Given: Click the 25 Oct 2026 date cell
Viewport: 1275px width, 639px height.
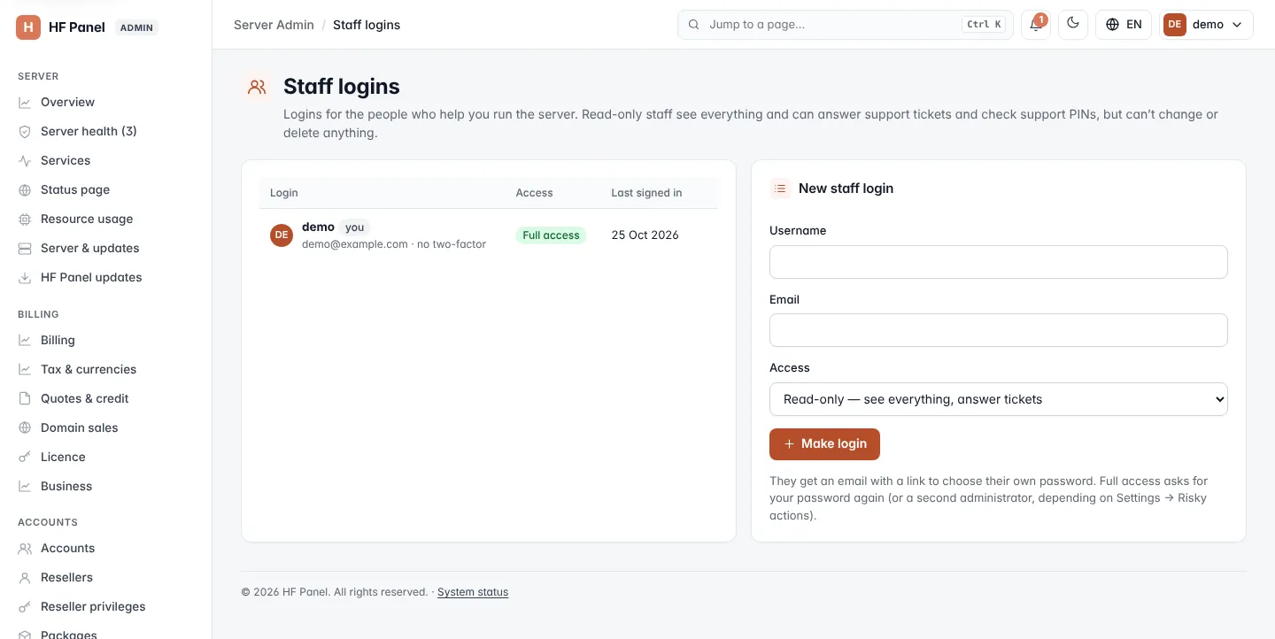Looking at the screenshot, I should (x=645, y=235).
